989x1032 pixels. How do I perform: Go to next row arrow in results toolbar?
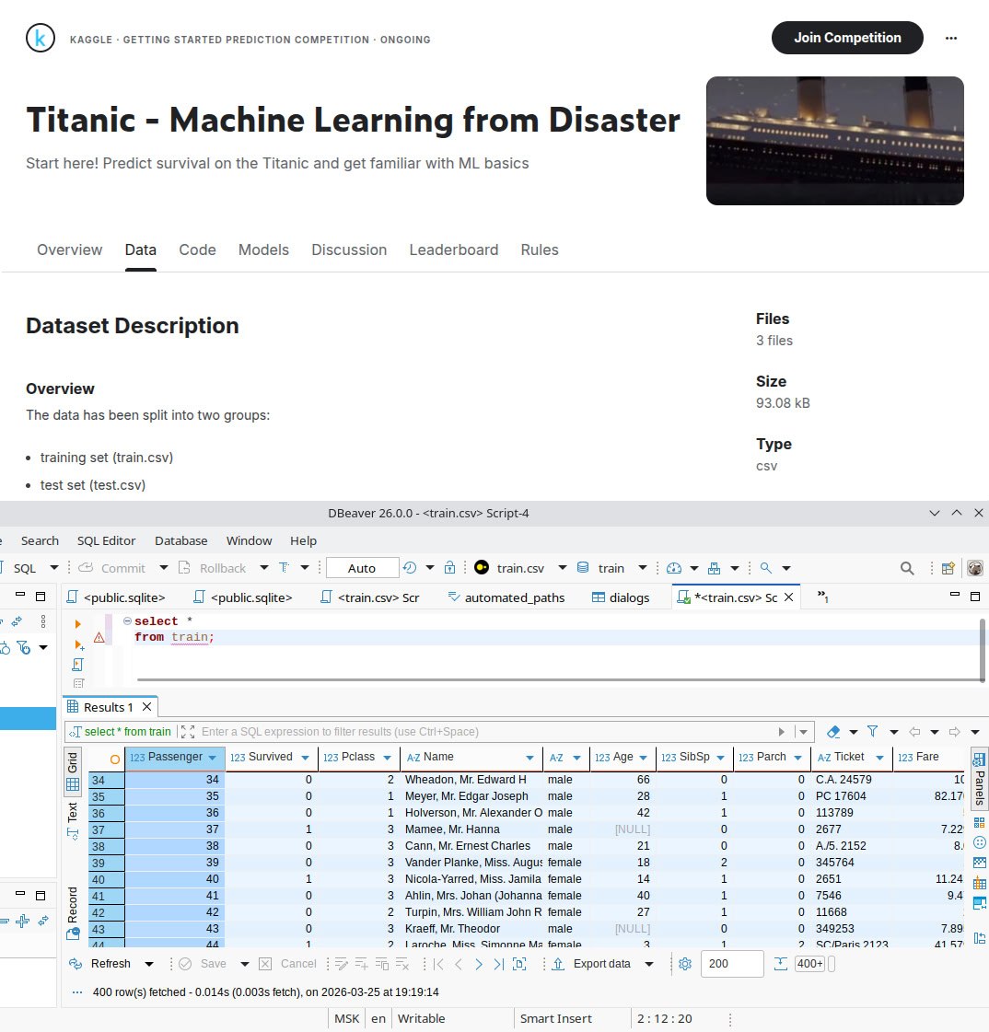(x=479, y=964)
